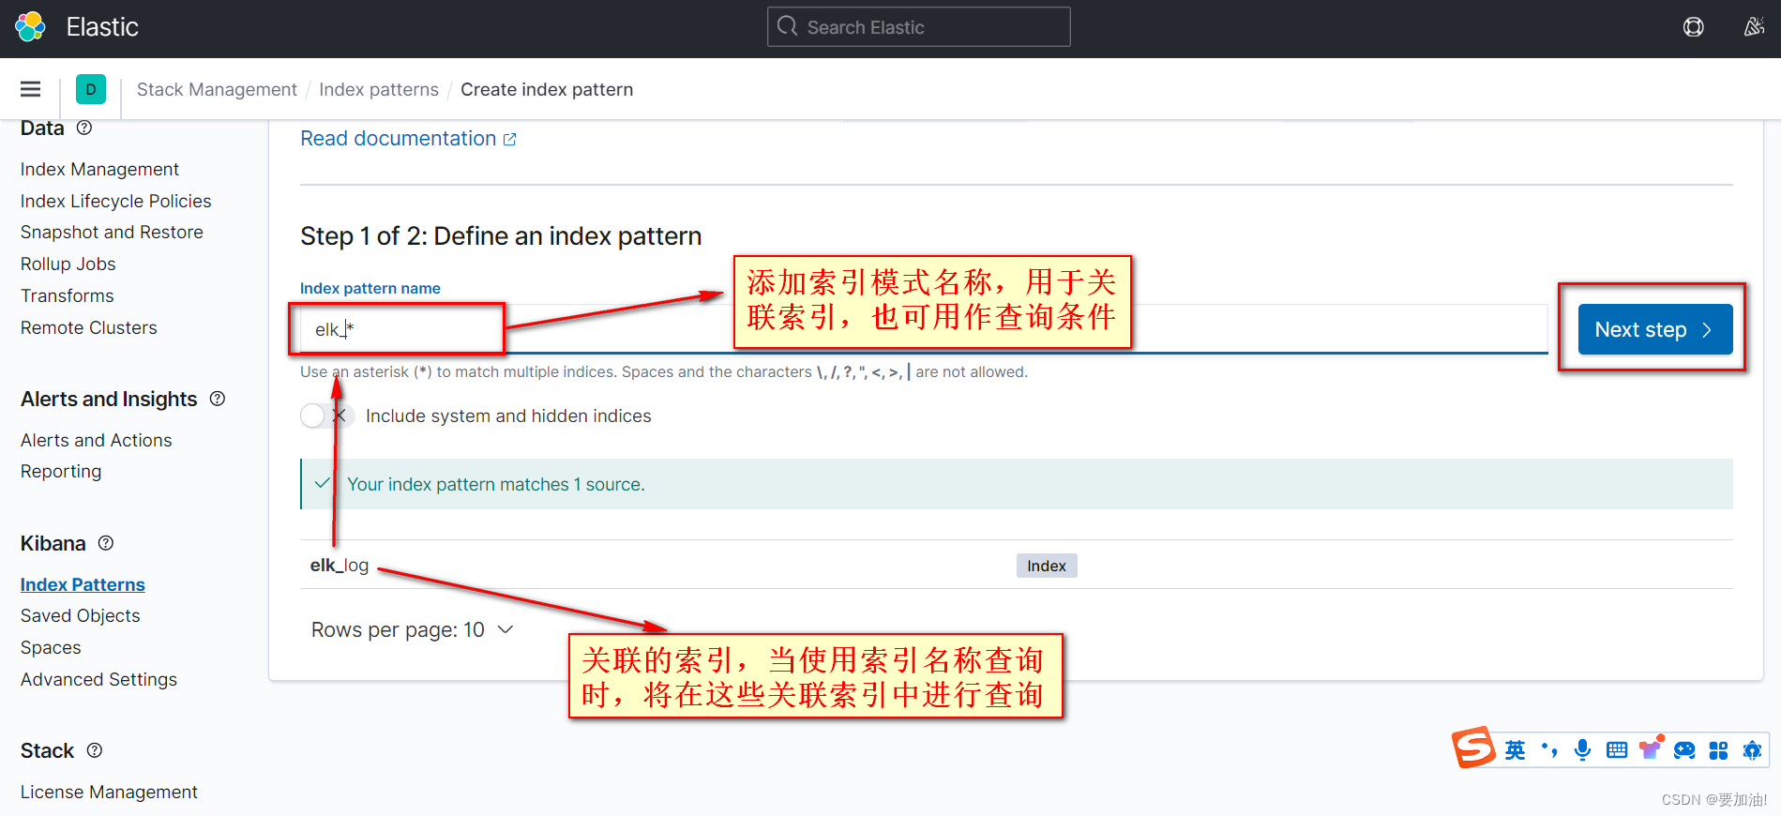Screen dimensions: 1781x816
Task: Open the newsfeed celebration icon
Action: click(x=1754, y=27)
